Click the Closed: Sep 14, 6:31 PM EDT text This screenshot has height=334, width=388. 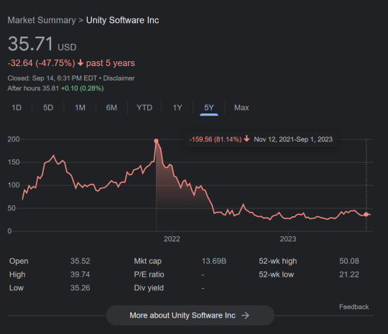click(x=52, y=78)
